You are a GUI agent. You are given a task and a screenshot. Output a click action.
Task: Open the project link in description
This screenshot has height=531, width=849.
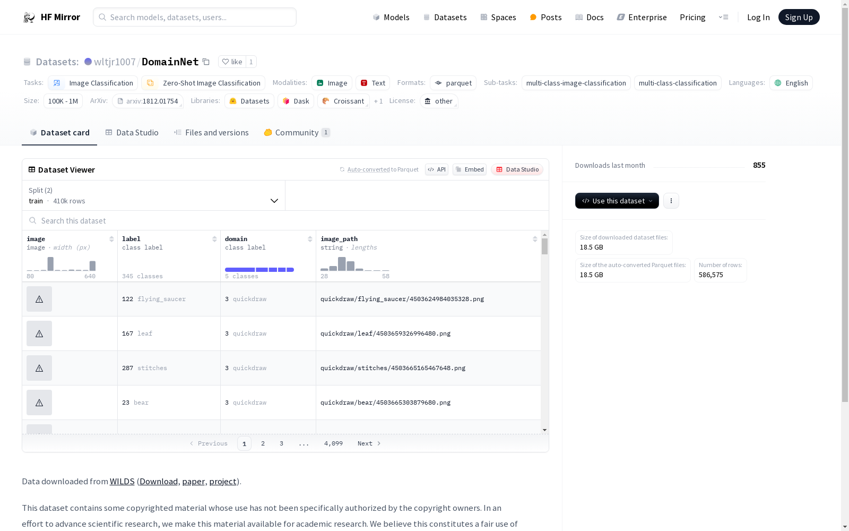click(223, 481)
